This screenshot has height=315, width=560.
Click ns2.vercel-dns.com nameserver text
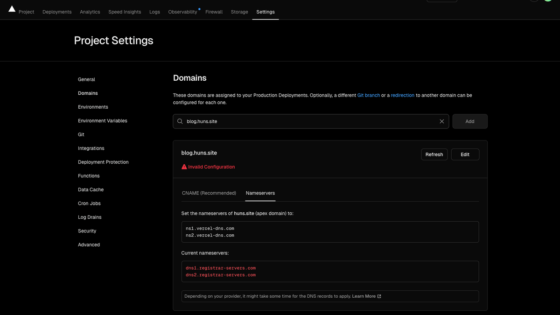click(x=210, y=235)
